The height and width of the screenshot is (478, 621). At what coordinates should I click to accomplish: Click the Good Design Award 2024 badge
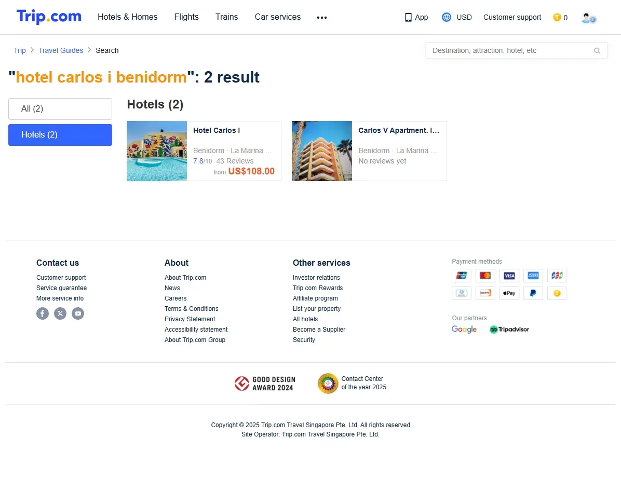pyautogui.click(x=265, y=384)
